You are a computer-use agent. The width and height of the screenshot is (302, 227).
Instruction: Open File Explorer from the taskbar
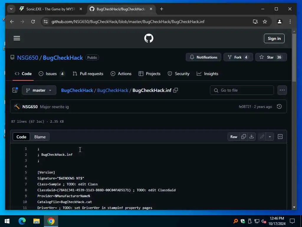point(36,221)
